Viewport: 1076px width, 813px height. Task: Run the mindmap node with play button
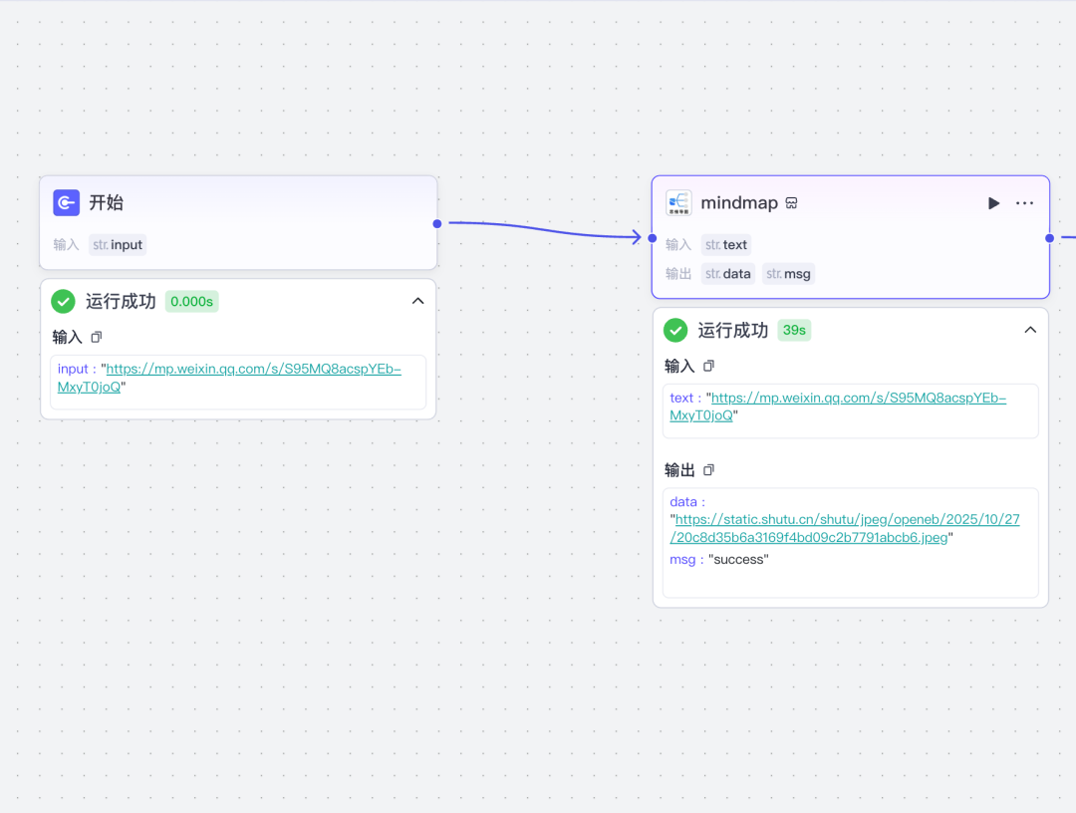coord(993,203)
